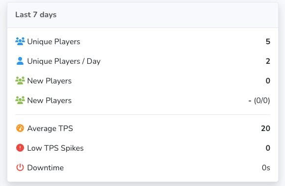Select the green group icon in the New Players row showing 0
The image size is (285, 186).
click(x=20, y=80)
